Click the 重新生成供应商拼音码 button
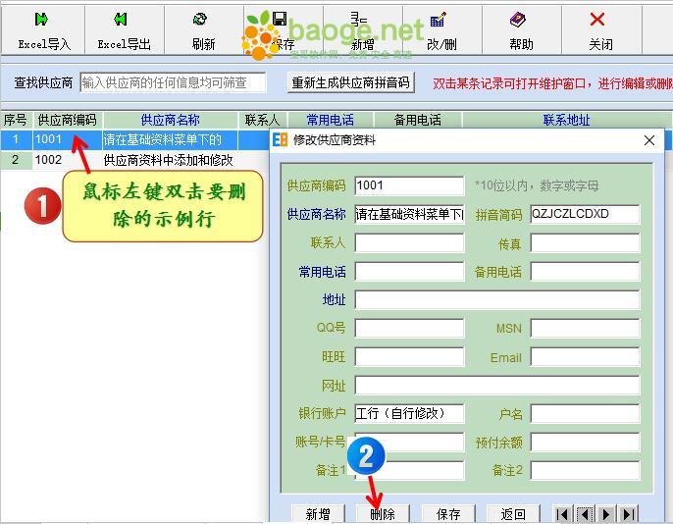Screen dimensions: 673x524 coord(350,82)
